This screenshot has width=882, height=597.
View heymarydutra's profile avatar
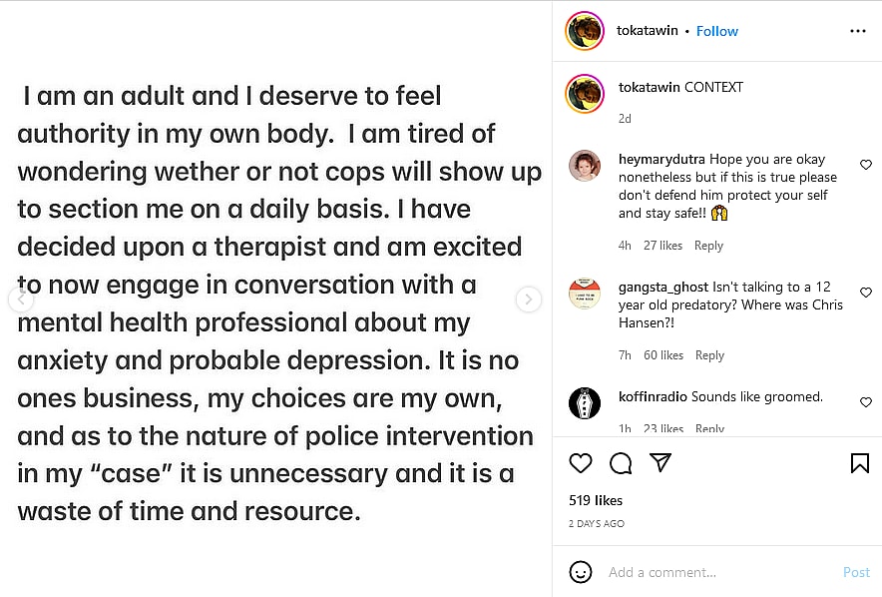585,166
